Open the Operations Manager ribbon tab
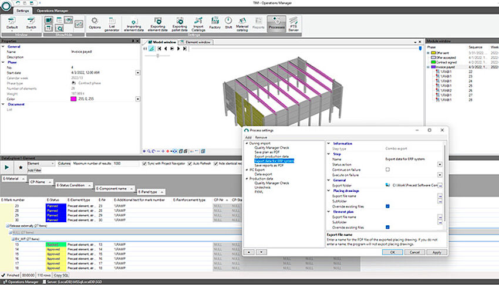The image size is (499, 285). coord(51,11)
